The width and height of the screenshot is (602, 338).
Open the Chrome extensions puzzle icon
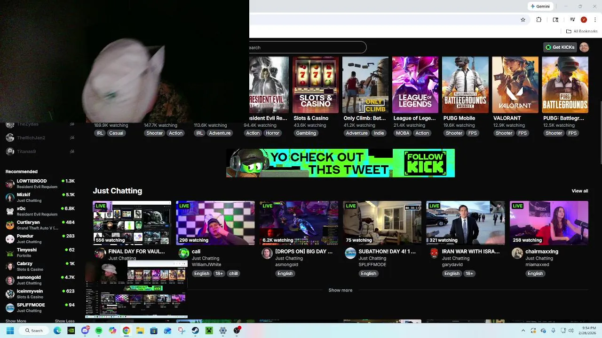pyautogui.click(x=539, y=20)
